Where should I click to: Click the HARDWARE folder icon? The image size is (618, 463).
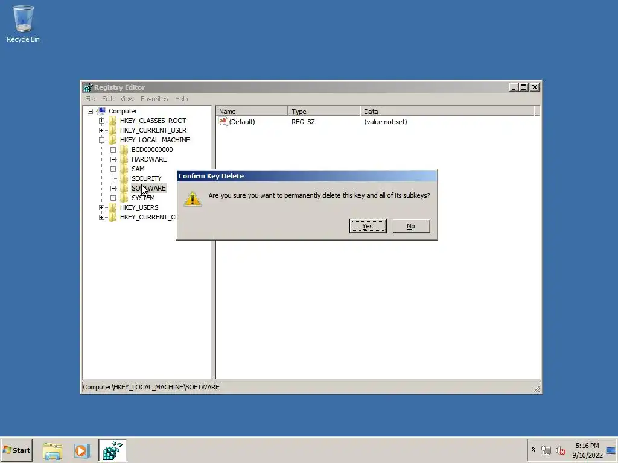124,159
